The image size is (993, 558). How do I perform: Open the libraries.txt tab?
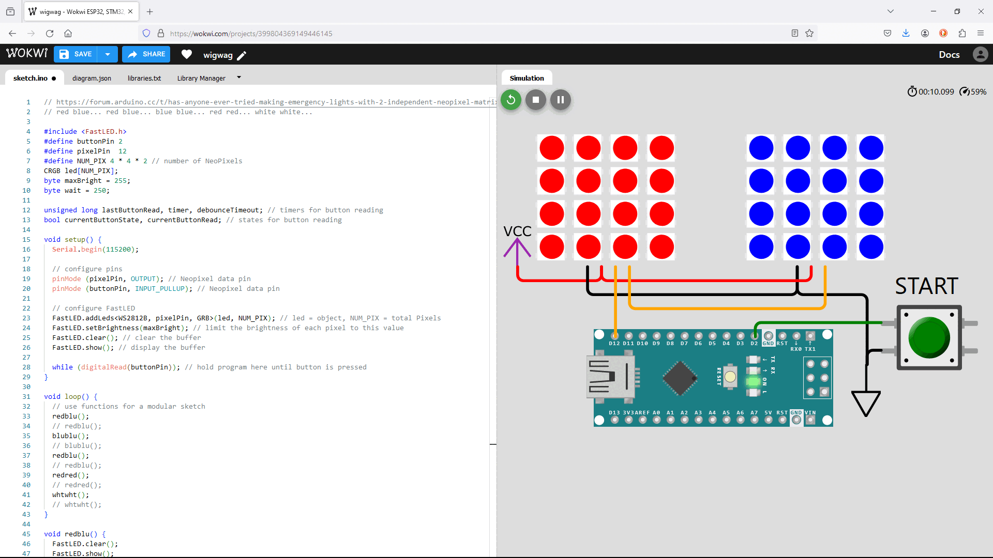pyautogui.click(x=144, y=78)
